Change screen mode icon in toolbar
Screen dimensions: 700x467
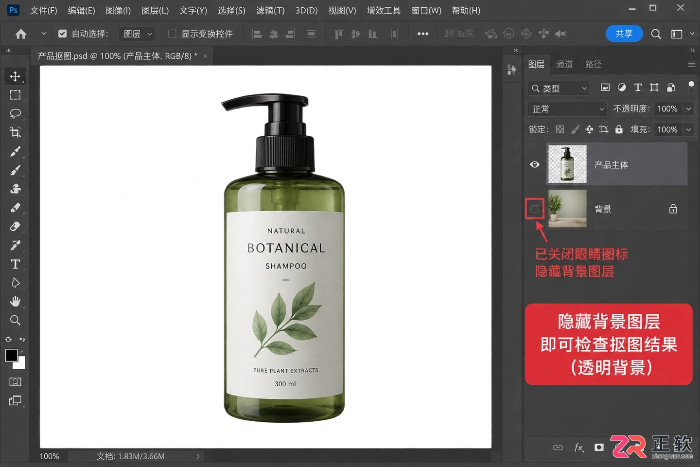point(15,401)
